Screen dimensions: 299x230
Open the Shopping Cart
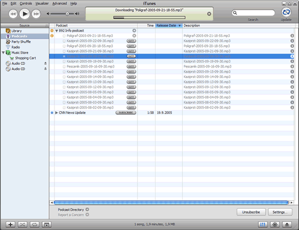coord(25,58)
